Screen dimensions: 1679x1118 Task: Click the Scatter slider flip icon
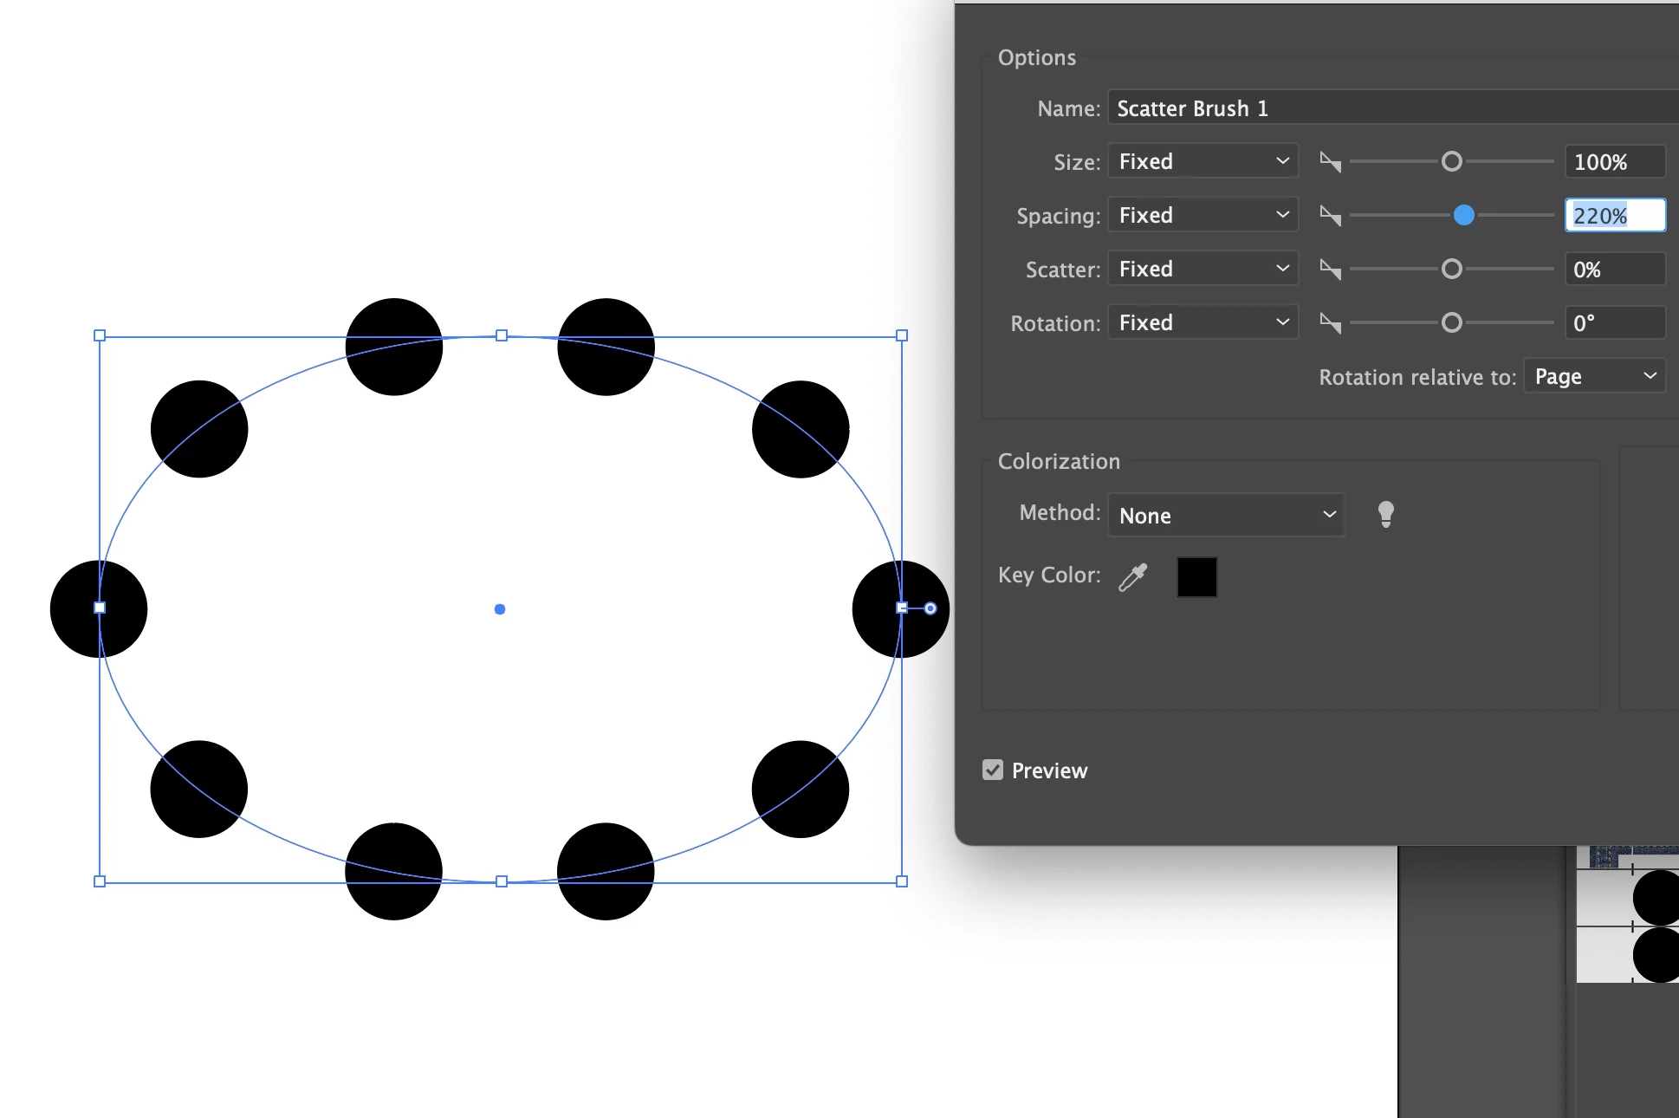pyautogui.click(x=1330, y=270)
